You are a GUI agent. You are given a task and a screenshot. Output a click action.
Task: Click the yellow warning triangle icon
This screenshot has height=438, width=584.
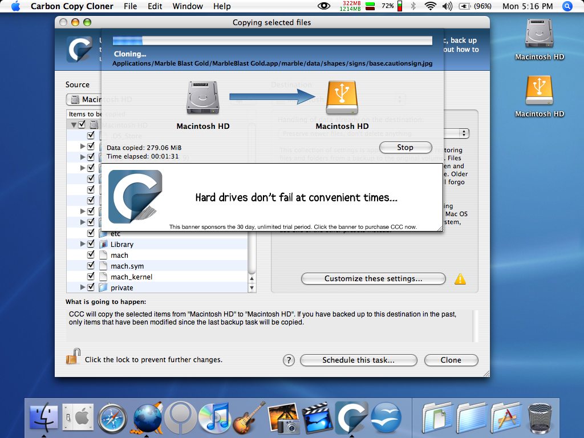pyautogui.click(x=460, y=279)
